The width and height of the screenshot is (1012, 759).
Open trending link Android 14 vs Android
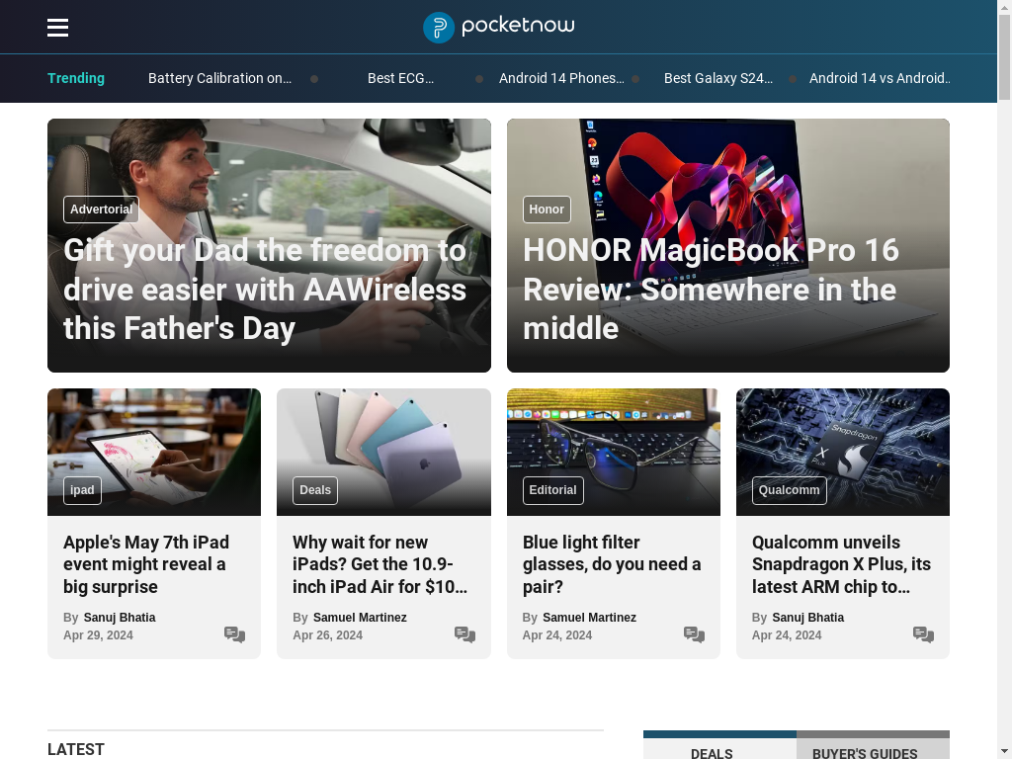click(879, 78)
